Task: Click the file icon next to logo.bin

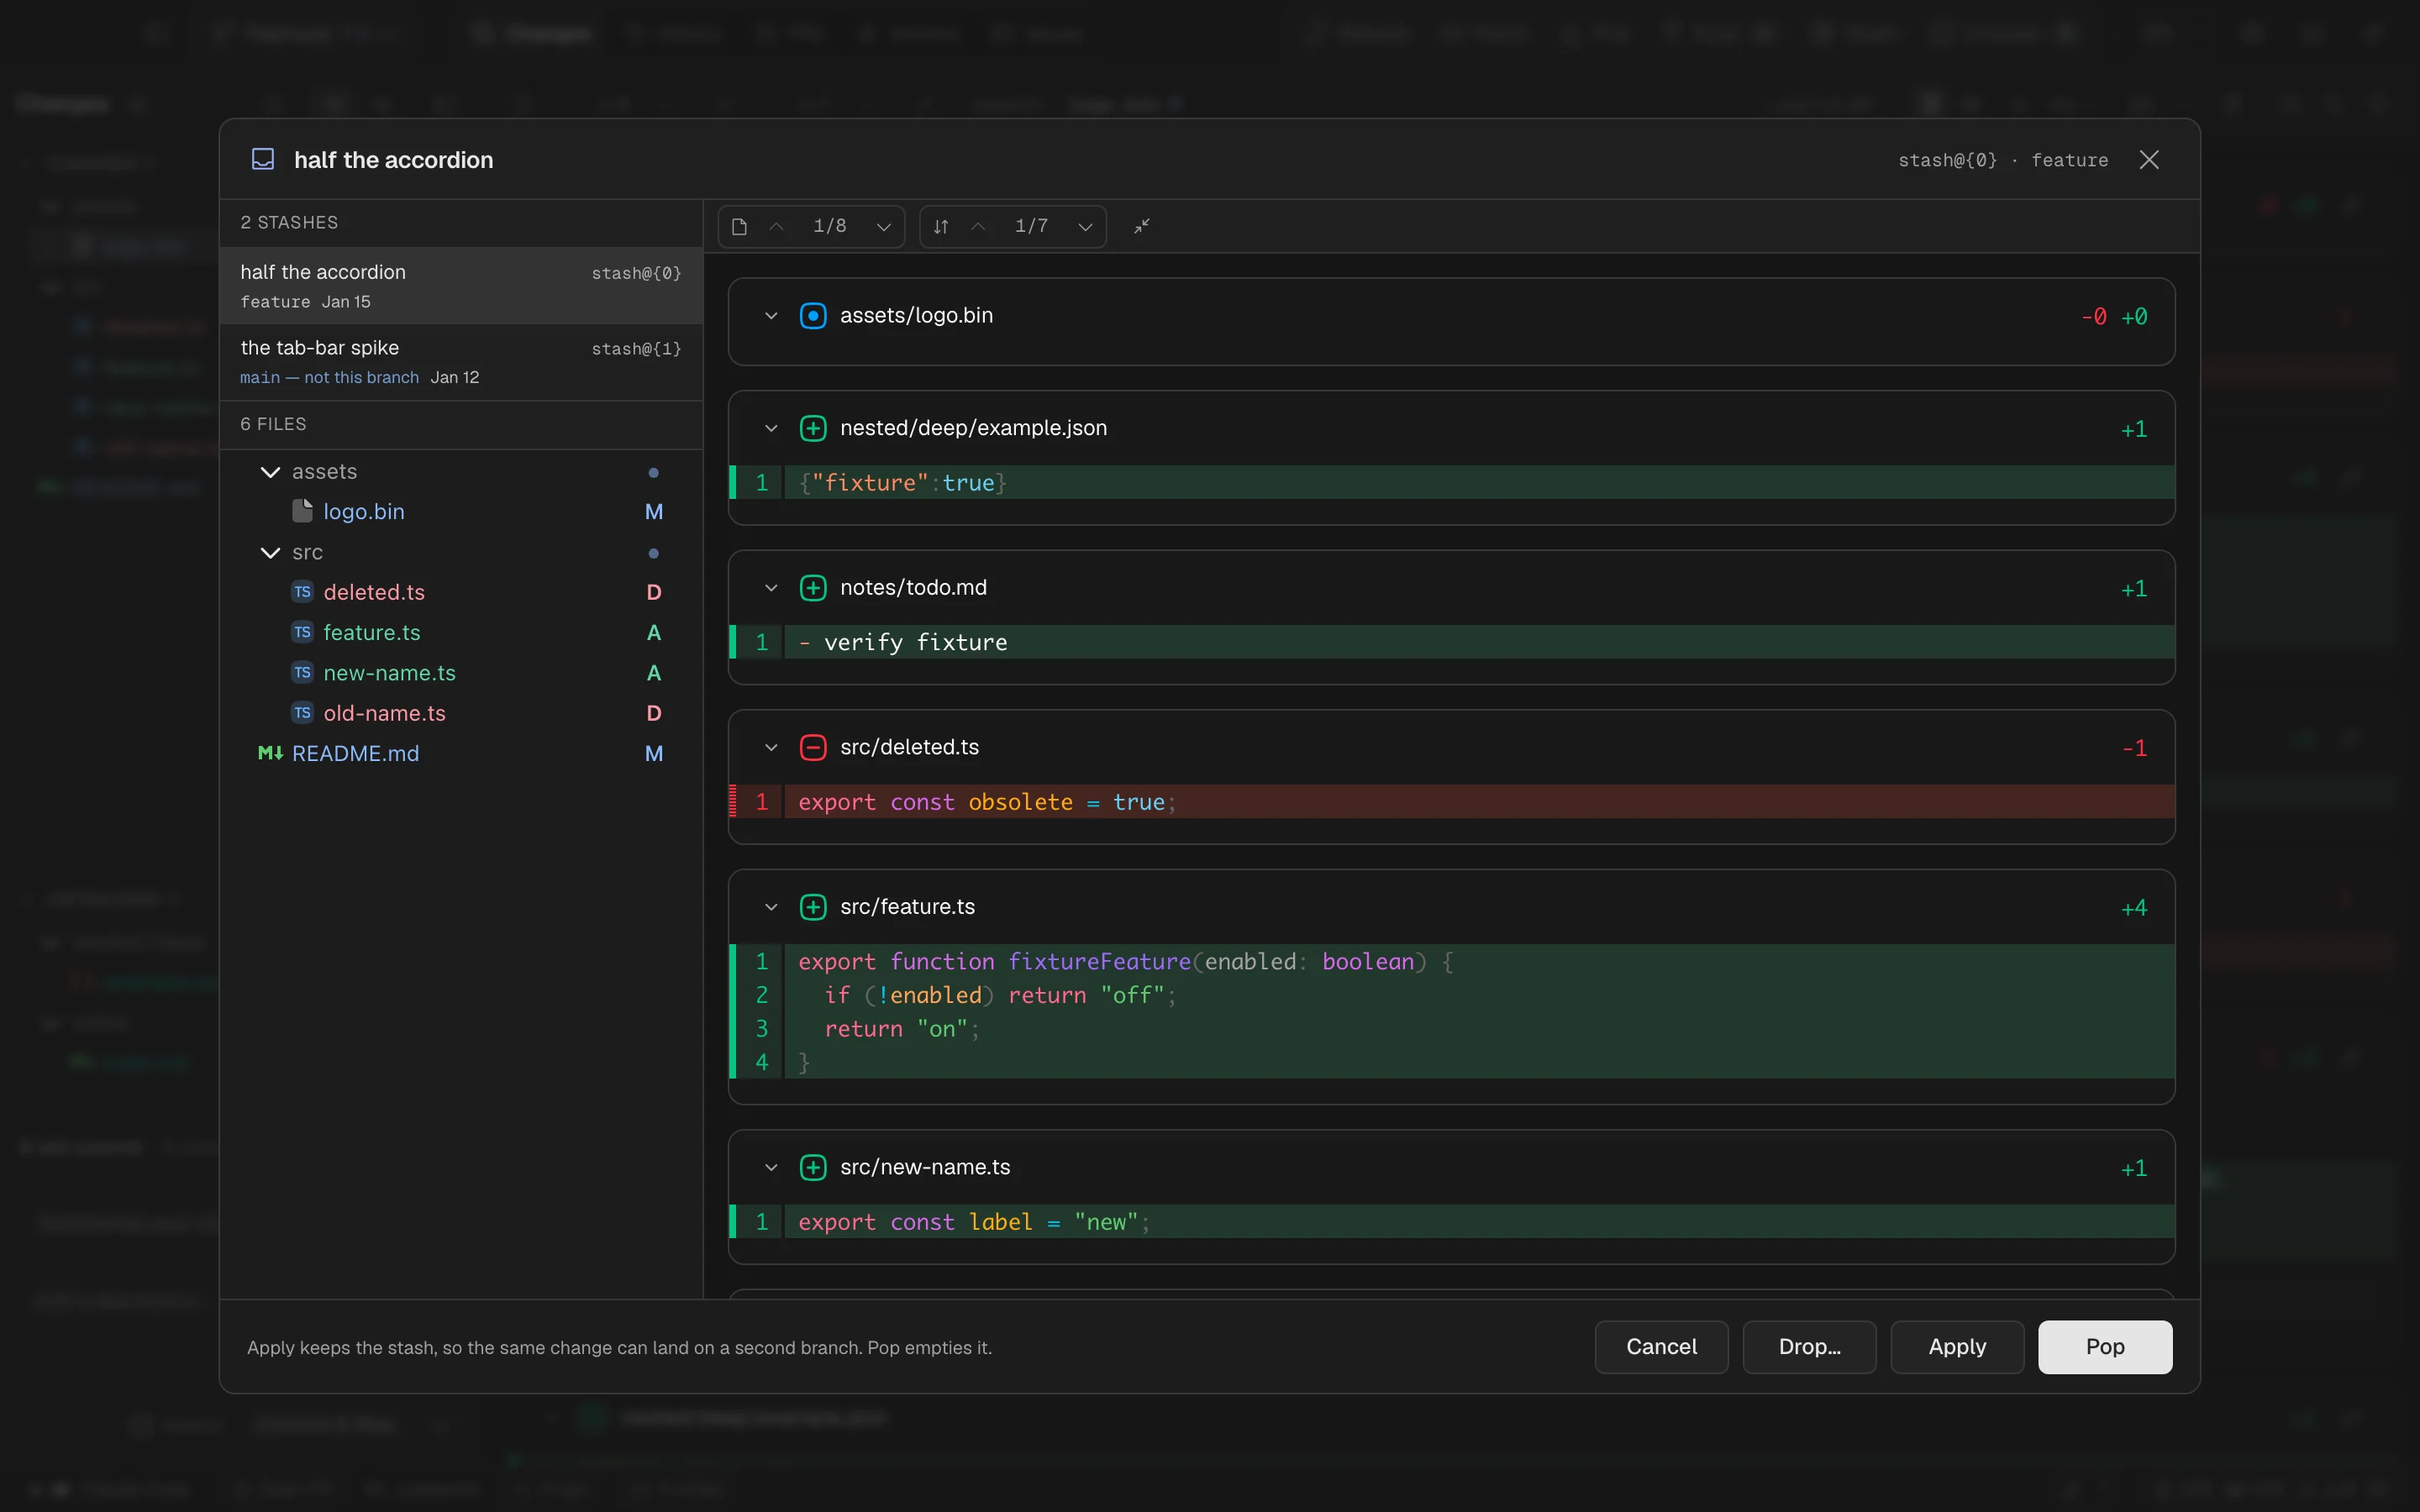Action: [x=302, y=512]
